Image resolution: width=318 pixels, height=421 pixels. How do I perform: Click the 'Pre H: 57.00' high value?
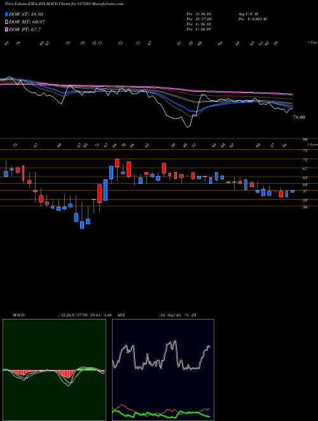coord(199,19)
